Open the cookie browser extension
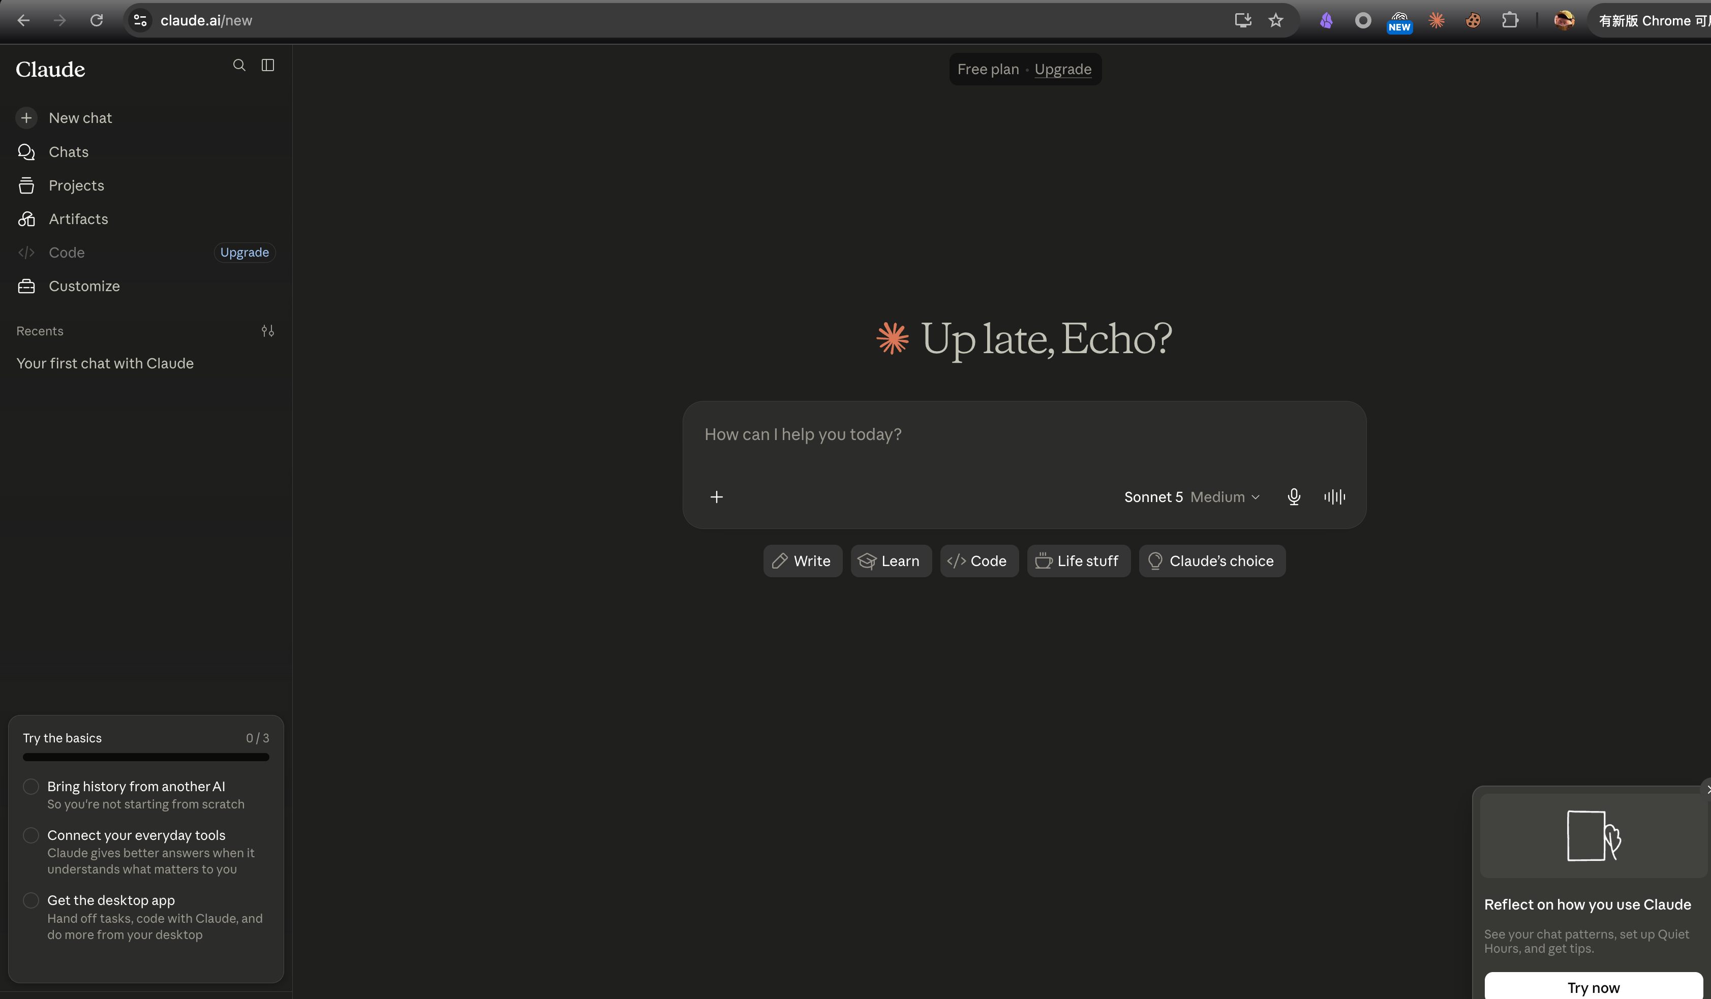This screenshot has width=1711, height=999. [x=1473, y=20]
